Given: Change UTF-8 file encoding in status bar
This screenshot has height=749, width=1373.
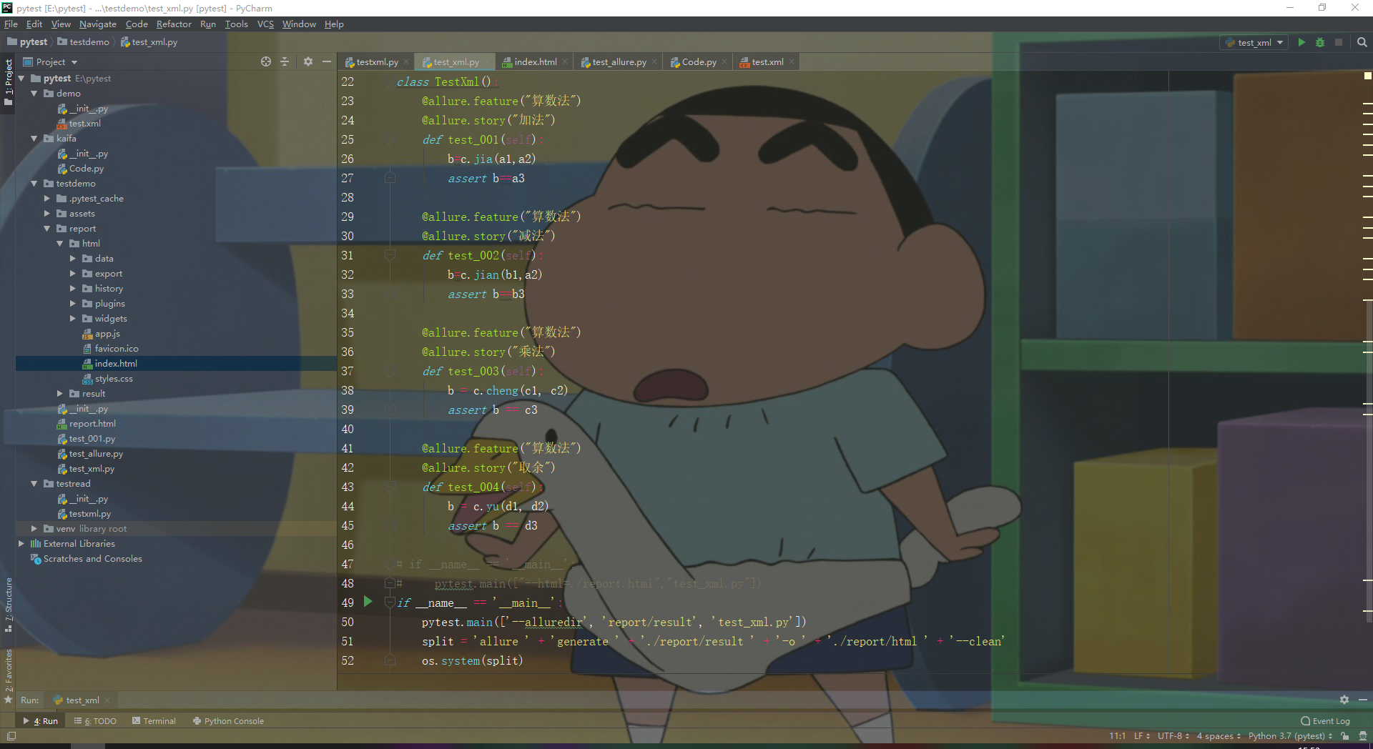Looking at the screenshot, I should pos(1173,736).
